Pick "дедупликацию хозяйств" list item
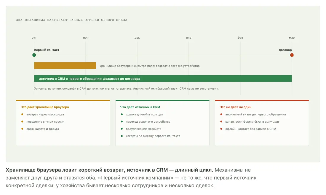Image resolution: width=326 pixels, height=195 pixels. (143, 129)
